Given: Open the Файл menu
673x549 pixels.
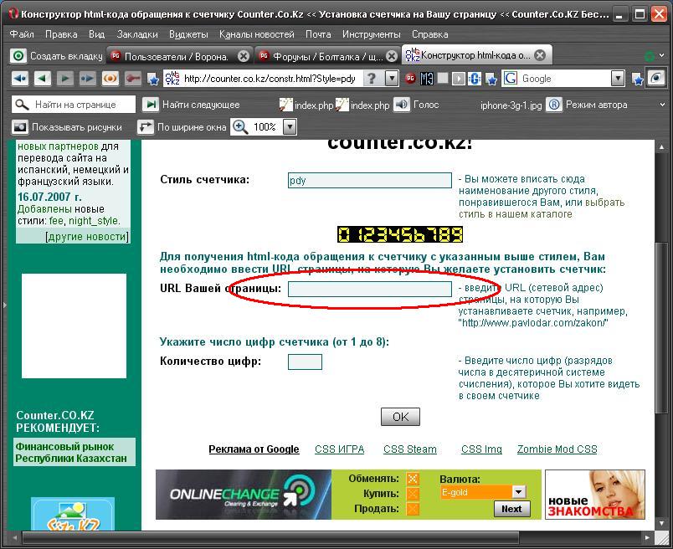Looking at the screenshot, I should [x=22, y=34].
